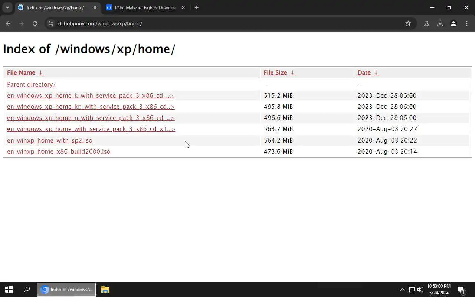Open a new tab with plus button
The width and height of the screenshot is (475, 297).
(x=197, y=7)
